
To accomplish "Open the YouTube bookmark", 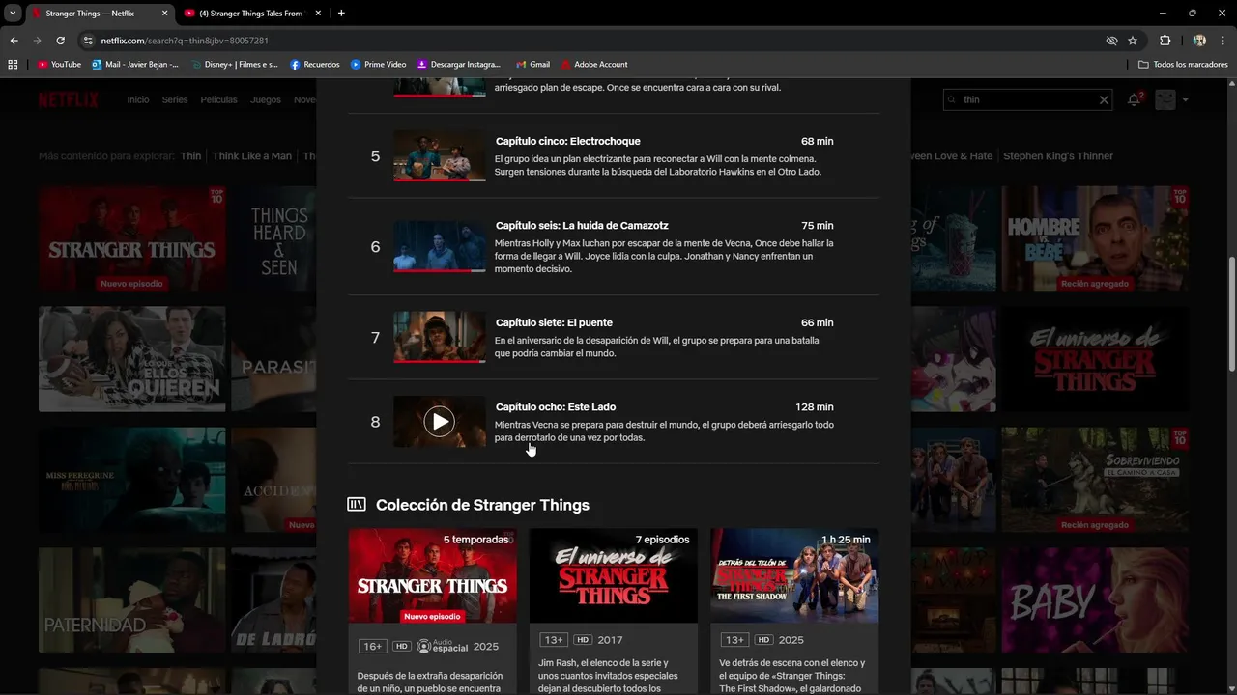I will [59, 64].
